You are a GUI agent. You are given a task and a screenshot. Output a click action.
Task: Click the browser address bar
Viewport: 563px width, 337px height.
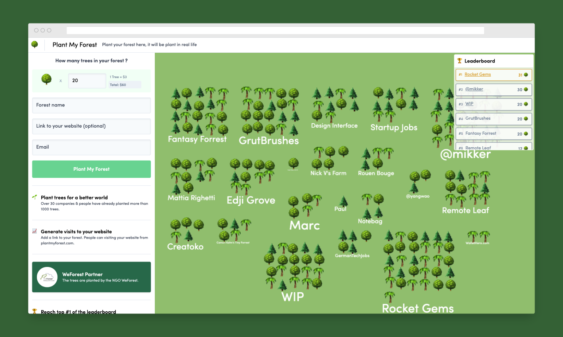pos(275,30)
